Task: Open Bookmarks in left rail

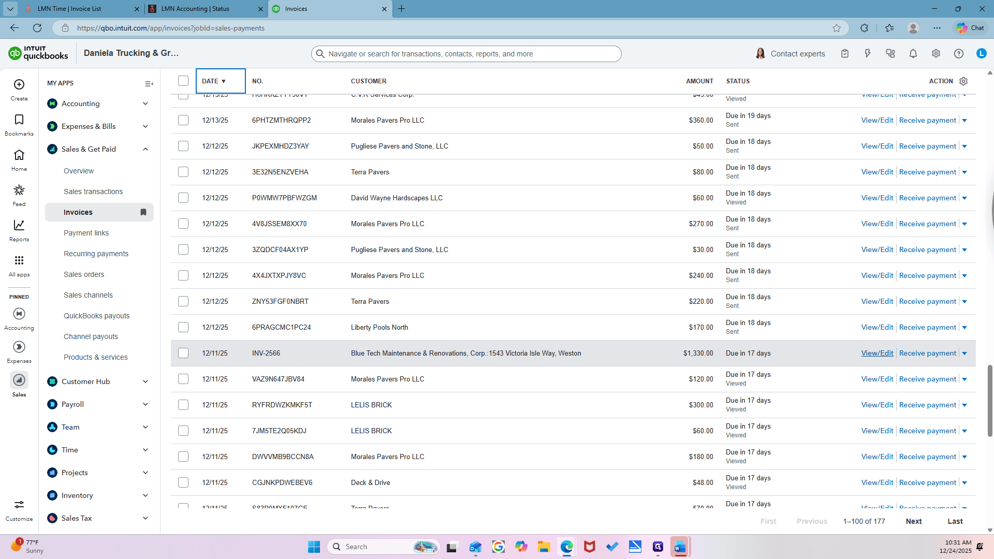Action: coord(19,120)
